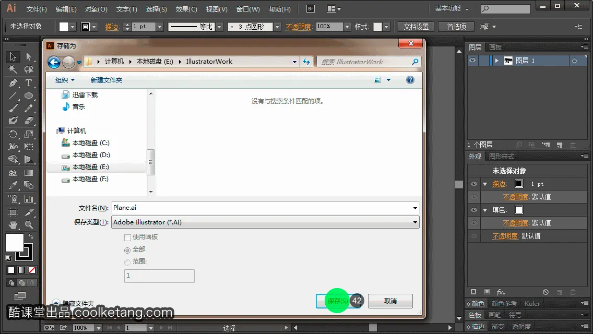Open the opacity 100% dropdown
Screen dimensions: 593x334
[x=347, y=27]
